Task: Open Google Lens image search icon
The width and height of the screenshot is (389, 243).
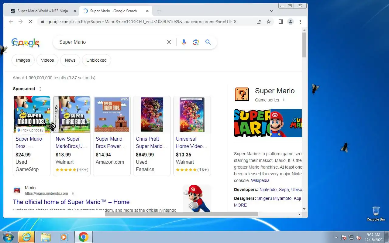Action: (196, 42)
